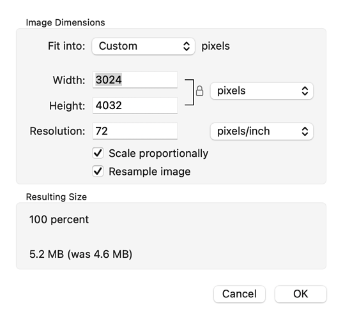Dismiss the dialog with Cancel
The width and height of the screenshot is (343, 319).
pyautogui.click(x=240, y=294)
